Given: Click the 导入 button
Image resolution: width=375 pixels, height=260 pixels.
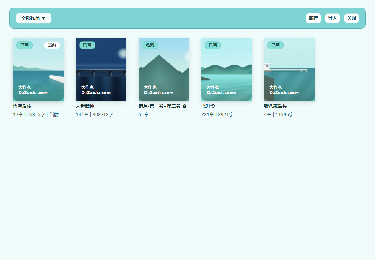Looking at the screenshot, I should 333,18.
